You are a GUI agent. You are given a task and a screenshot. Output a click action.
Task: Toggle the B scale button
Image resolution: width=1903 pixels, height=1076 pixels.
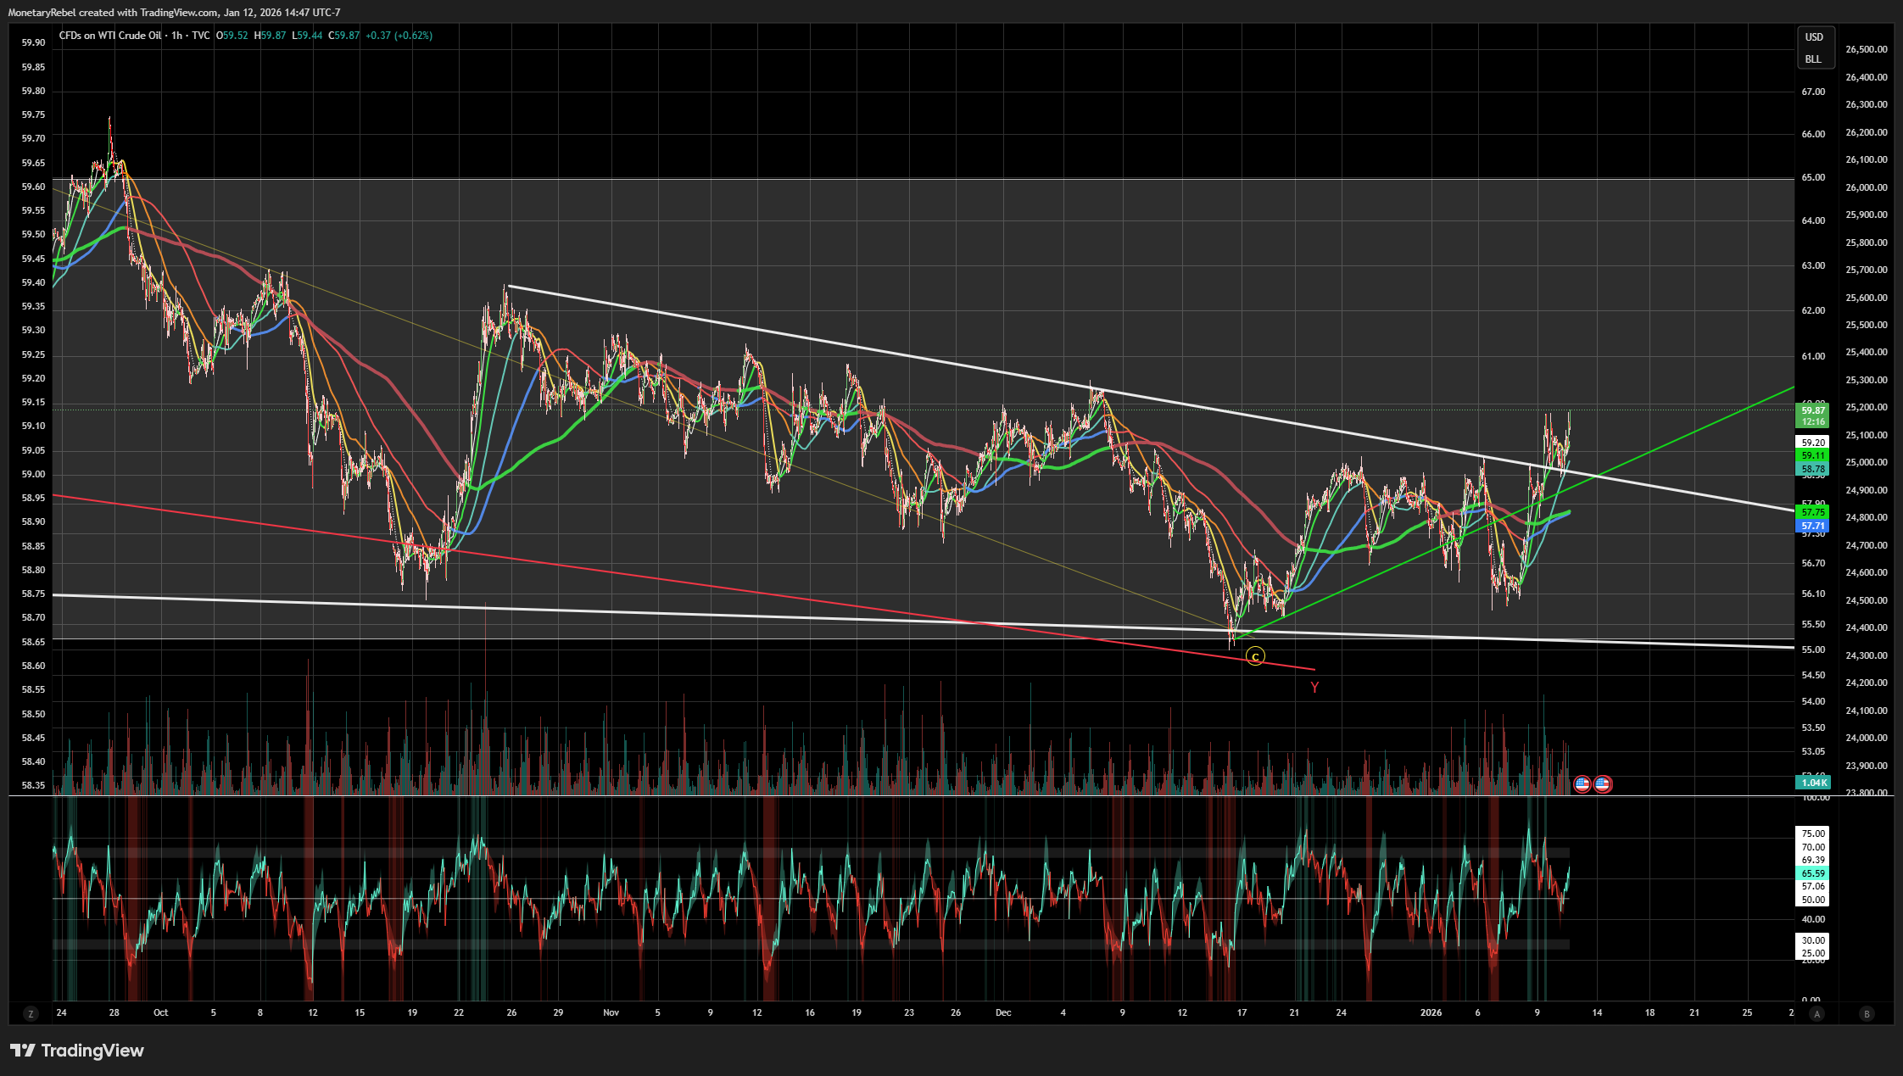pyautogui.click(x=1866, y=1013)
